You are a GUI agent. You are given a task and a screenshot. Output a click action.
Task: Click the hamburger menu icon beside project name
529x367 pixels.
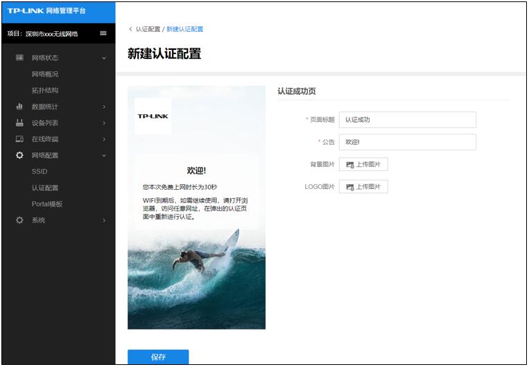click(x=103, y=33)
